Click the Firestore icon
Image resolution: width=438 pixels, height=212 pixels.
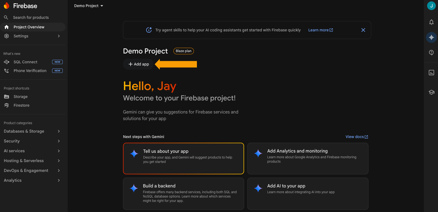(x=7, y=105)
